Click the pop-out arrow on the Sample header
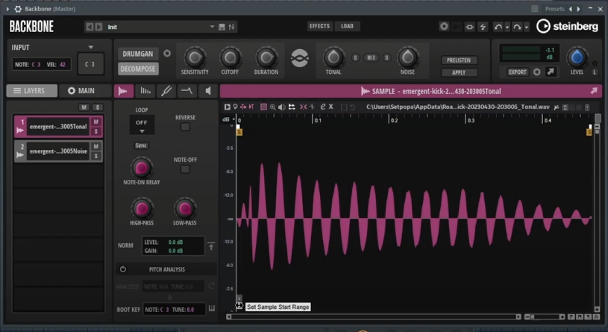The width and height of the screenshot is (608, 332). coord(594,91)
